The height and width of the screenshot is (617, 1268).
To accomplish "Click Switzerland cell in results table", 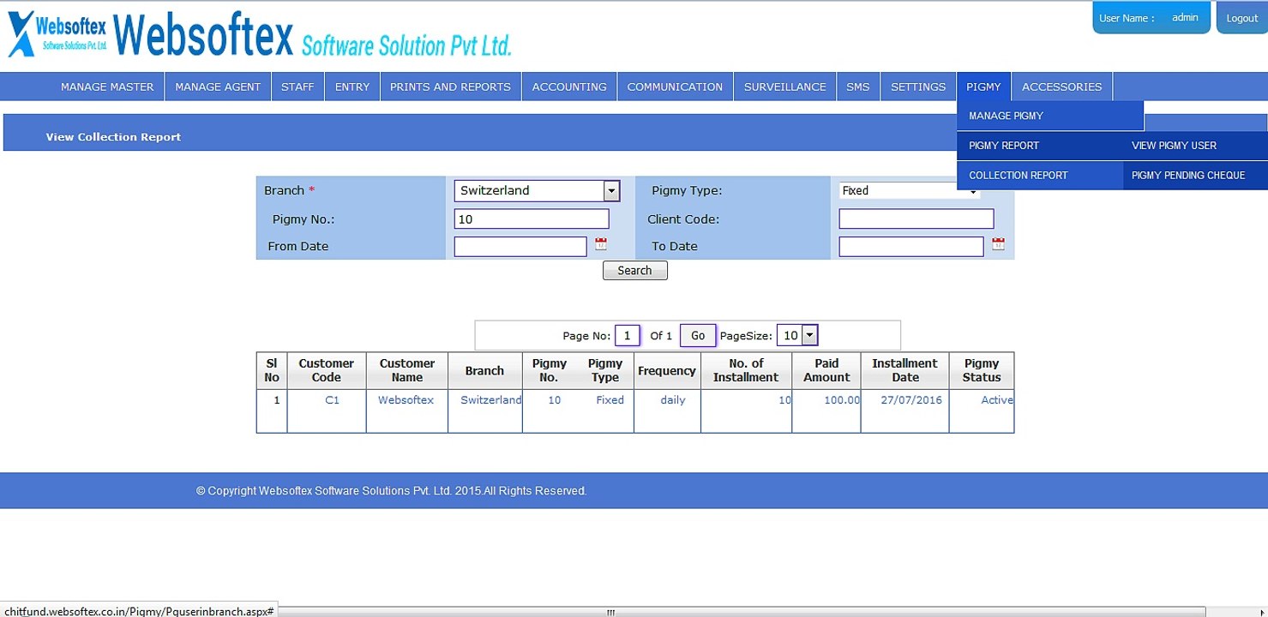I will (490, 400).
